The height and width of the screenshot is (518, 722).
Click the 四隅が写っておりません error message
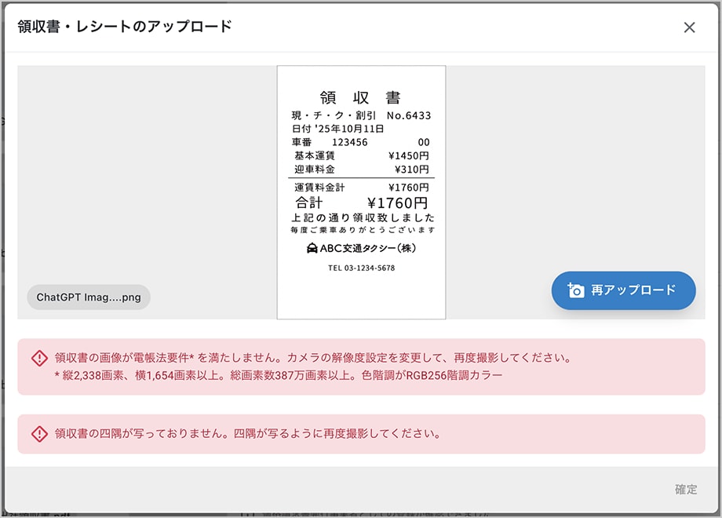[x=247, y=433]
